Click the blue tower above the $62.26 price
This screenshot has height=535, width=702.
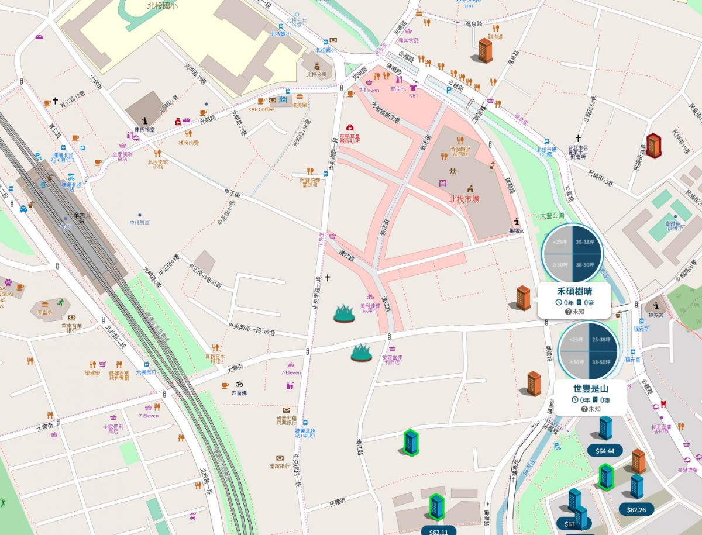[636, 486]
